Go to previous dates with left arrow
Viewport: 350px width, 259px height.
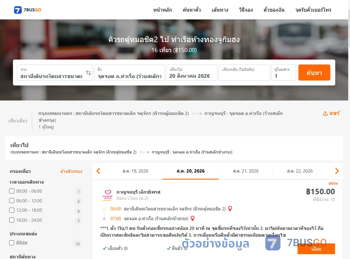tap(98, 171)
